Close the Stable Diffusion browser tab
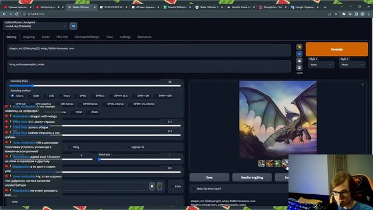 click(94, 8)
